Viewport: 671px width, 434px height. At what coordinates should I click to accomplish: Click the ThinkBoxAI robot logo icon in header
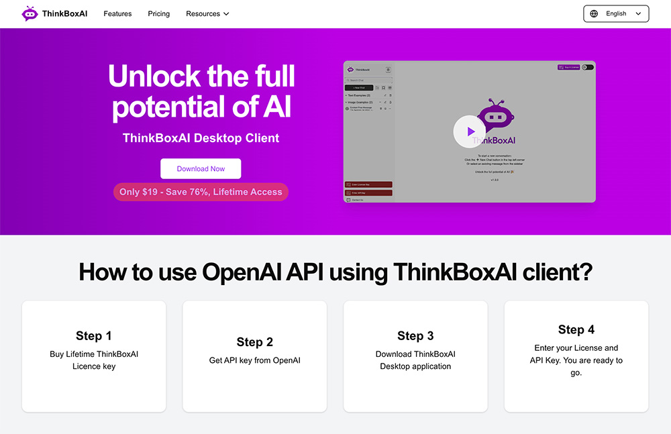pos(30,13)
